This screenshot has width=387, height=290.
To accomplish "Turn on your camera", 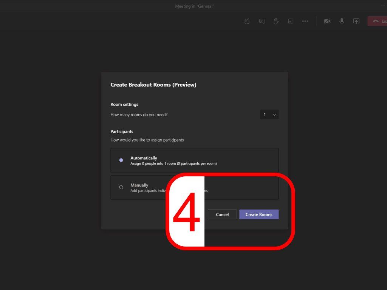I will pyautogui.click(x=327, y=21).
